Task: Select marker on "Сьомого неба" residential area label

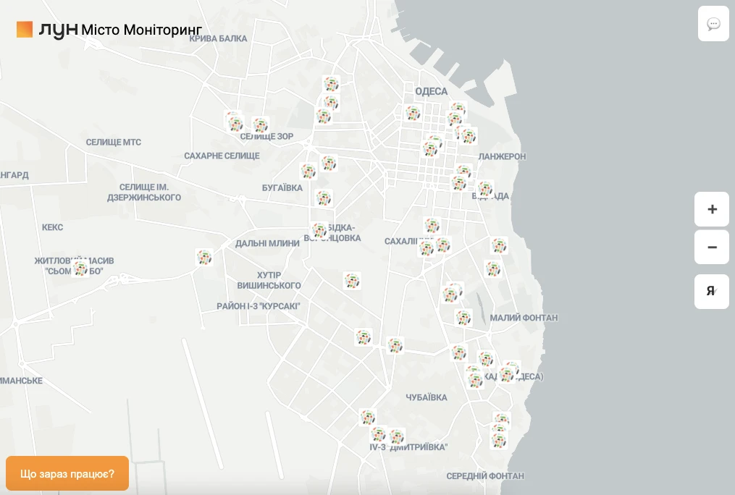Action: tap(80, 269)
